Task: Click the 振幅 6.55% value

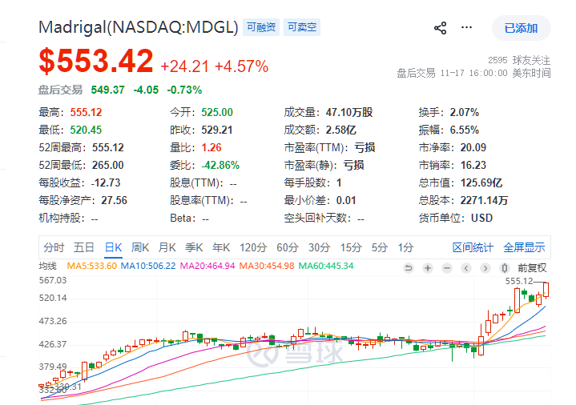Action: [x=465, y=130]
